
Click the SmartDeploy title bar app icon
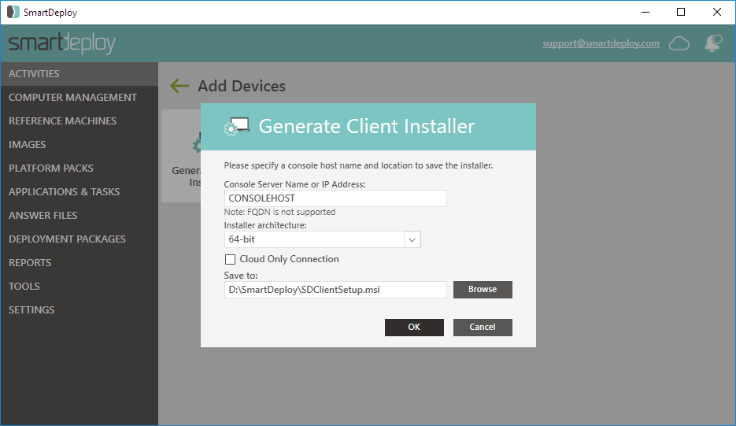pyautogui.click(x=13, y=13)
